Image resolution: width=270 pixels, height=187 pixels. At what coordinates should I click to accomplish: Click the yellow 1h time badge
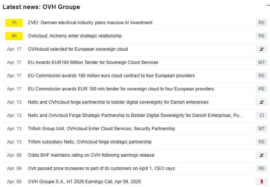point(14,23)
